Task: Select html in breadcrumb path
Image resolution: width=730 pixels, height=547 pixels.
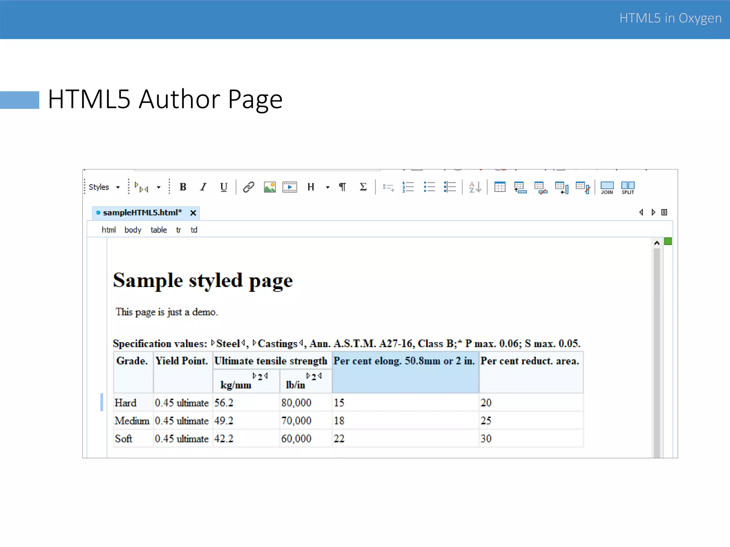Action: coord(109,230)
